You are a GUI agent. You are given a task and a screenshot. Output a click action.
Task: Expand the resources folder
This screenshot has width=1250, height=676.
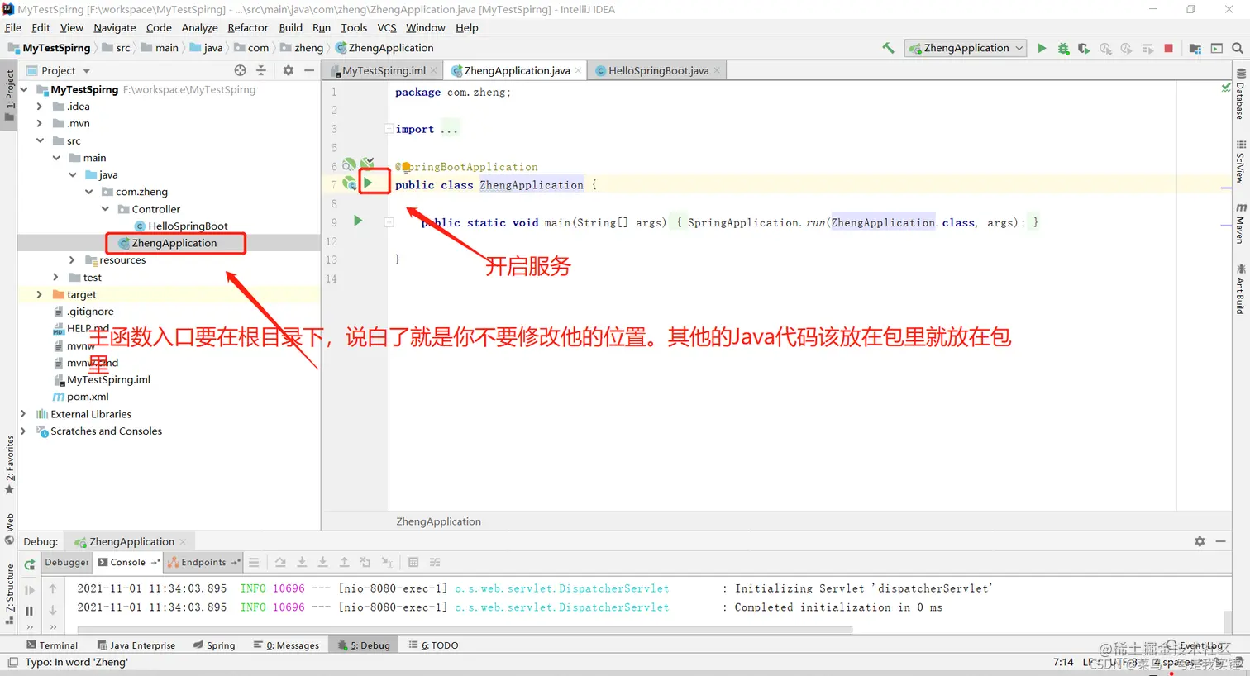pyautogui.click(x=72, y=260)
